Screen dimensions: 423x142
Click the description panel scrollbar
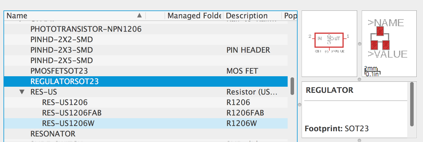click(412, 104)
